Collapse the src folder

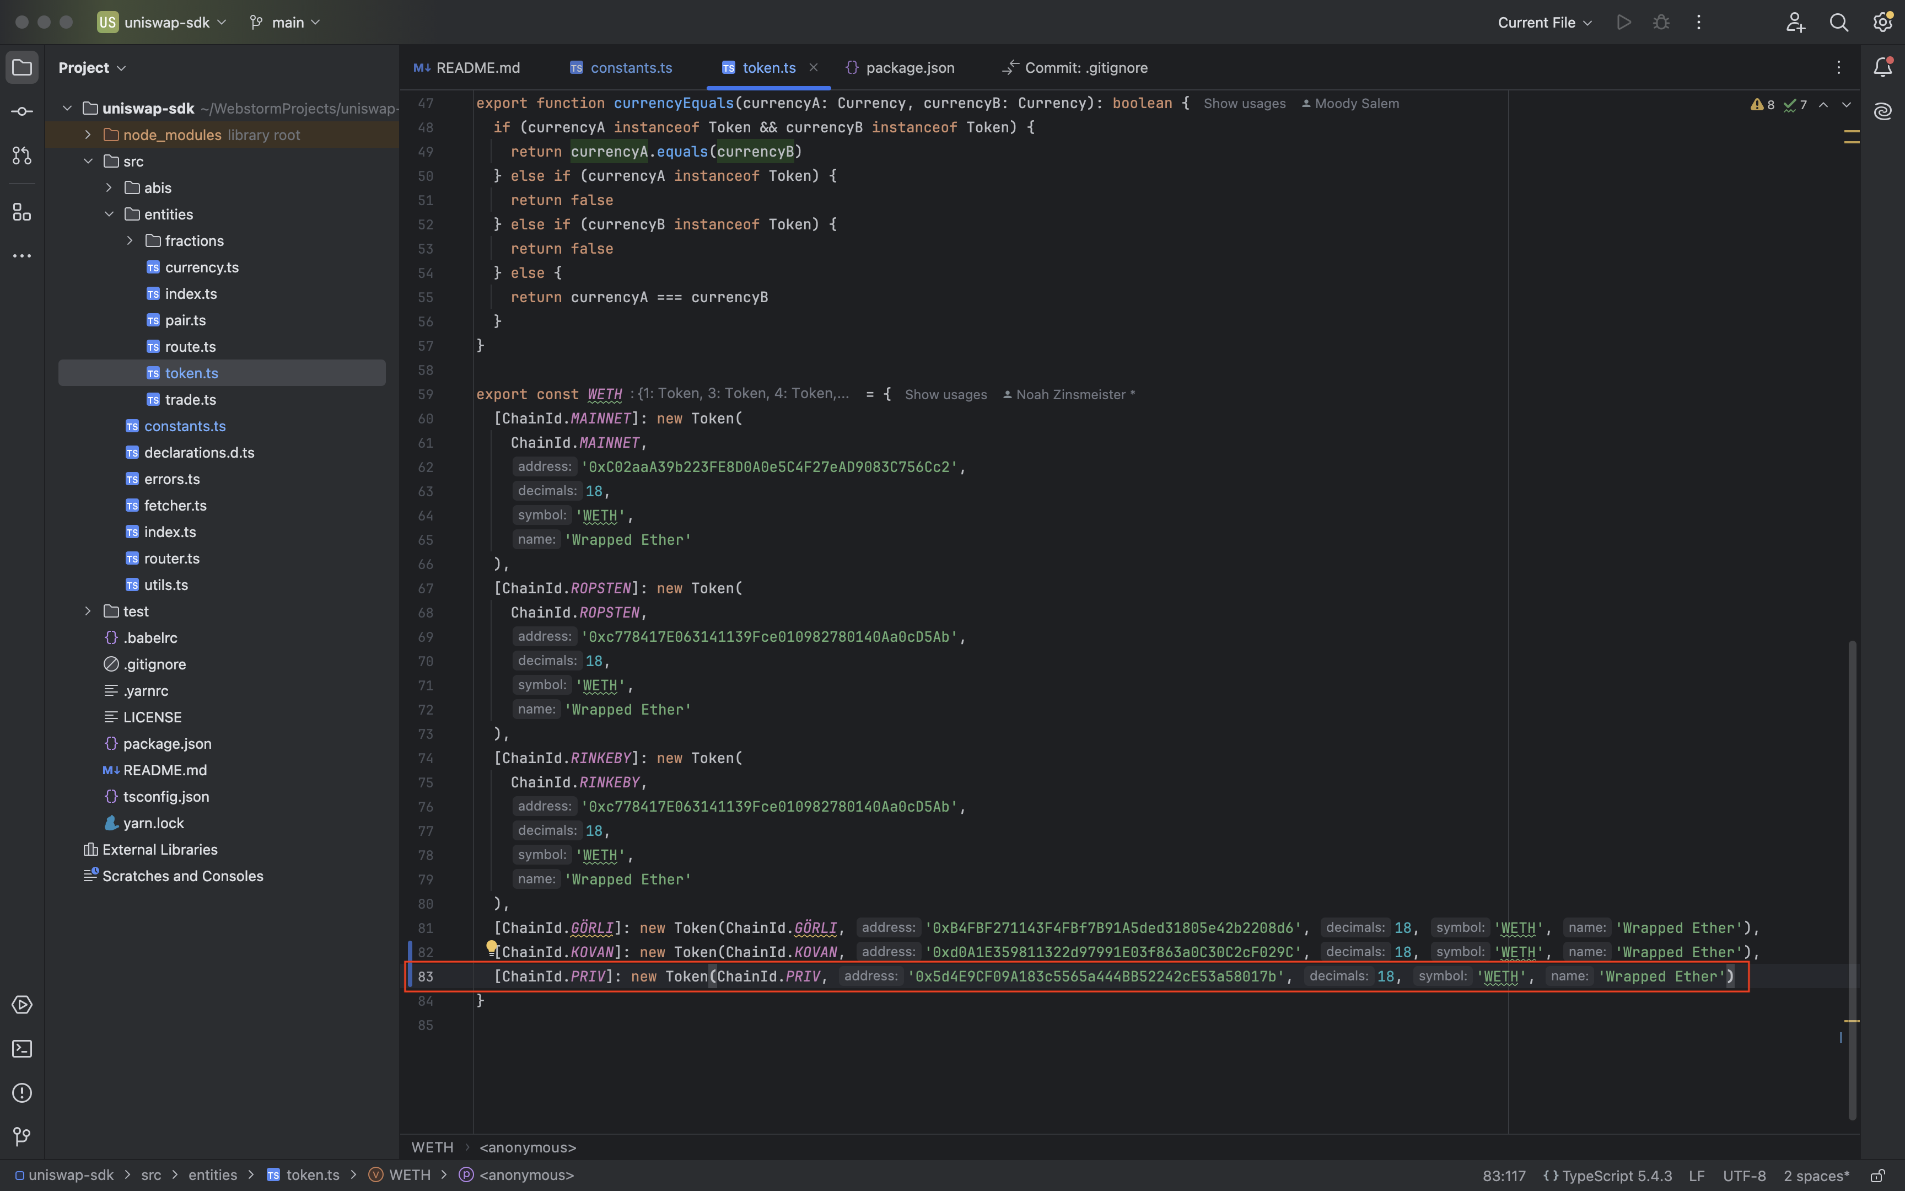[88, 162]
